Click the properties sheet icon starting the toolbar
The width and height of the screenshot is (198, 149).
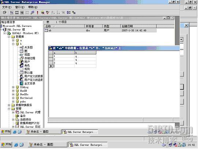(x=4, y=12)
